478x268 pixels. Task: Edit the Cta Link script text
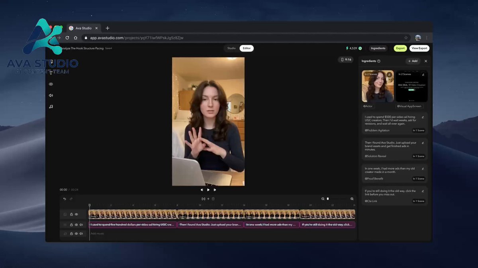click(423, 191)
